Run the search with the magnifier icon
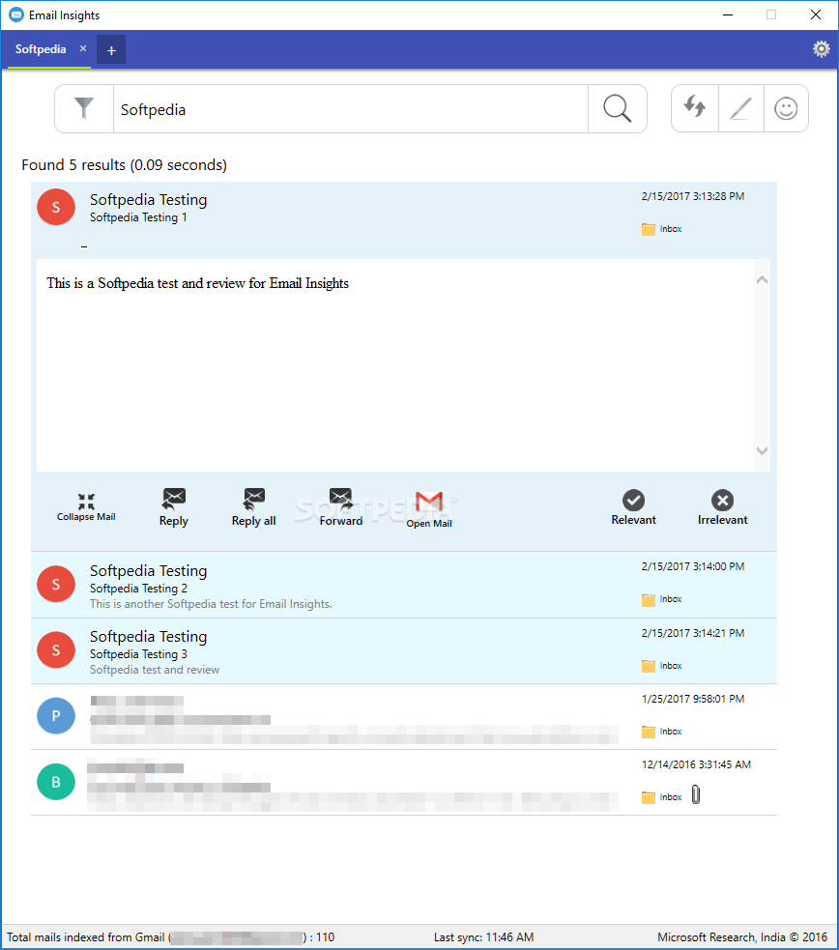The image size is (839, 950). click(x=617, y=108)
